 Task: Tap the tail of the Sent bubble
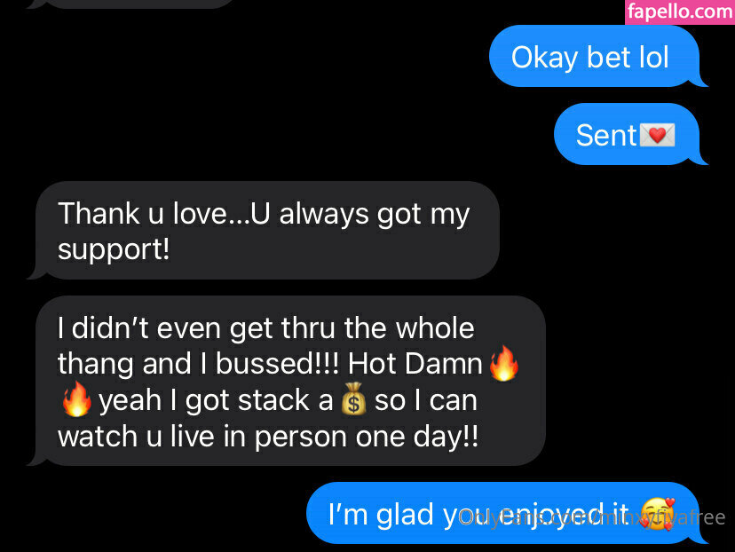point(700,159)
